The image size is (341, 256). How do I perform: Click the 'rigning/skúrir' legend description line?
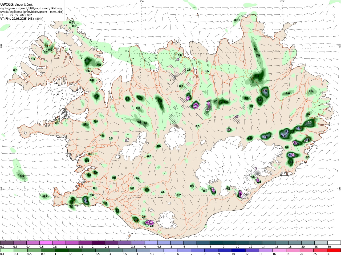[x=31, y=8]
